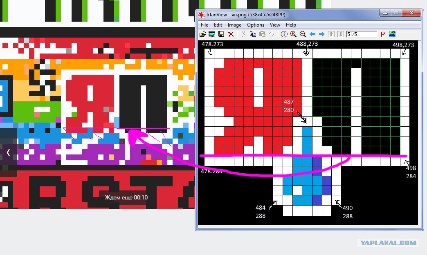427x255 pixels.
Task: Open the Image menu
Action: coord(234,25)
